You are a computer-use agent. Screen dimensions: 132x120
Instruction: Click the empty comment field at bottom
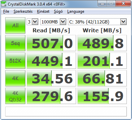click(x=66, y=112)
